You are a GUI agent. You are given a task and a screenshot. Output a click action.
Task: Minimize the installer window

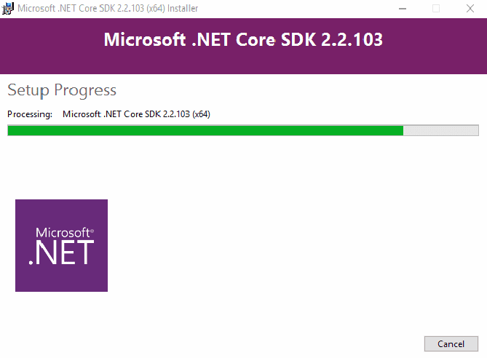(403, 8)
